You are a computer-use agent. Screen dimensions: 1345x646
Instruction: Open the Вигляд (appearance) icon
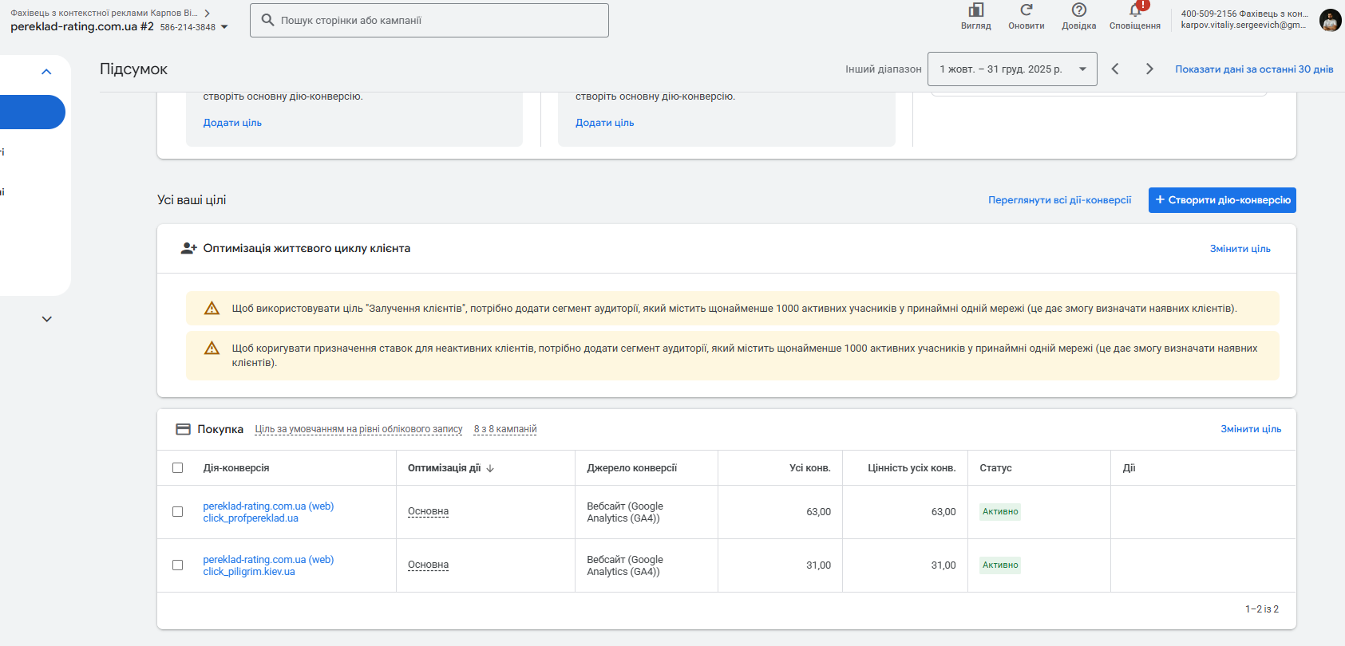point(975,10)
